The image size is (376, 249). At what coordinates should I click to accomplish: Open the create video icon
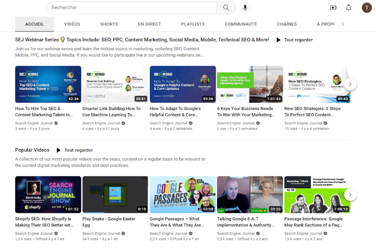tap(333, 8)
